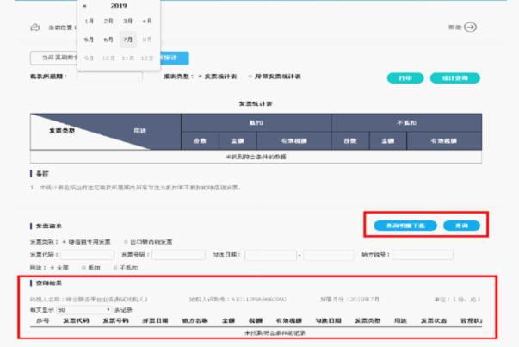Click the 税款所属期 date input field
This screenshot has width=519, height=347.
(110, 77)
